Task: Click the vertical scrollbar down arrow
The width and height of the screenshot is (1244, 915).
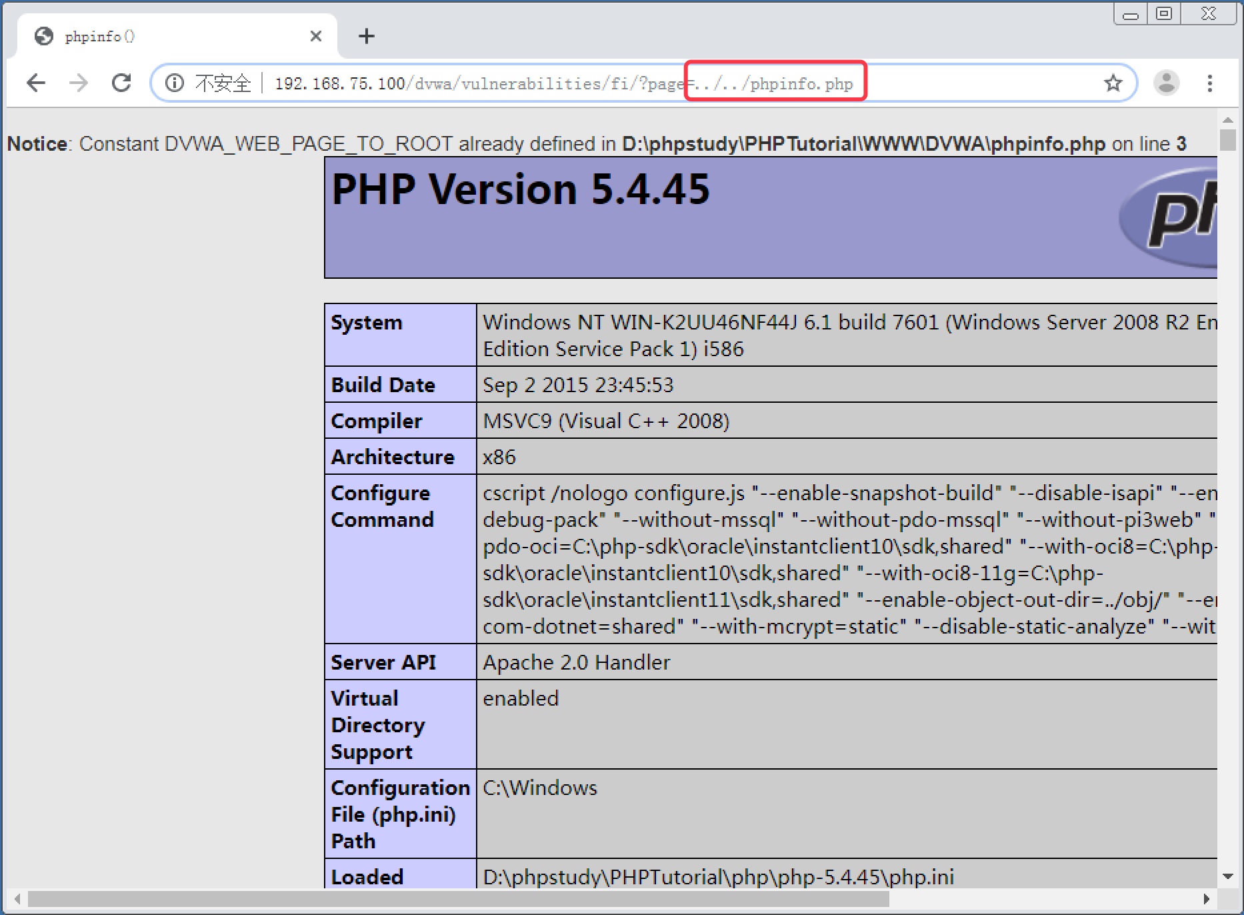Action: (x=1228, y=876)
